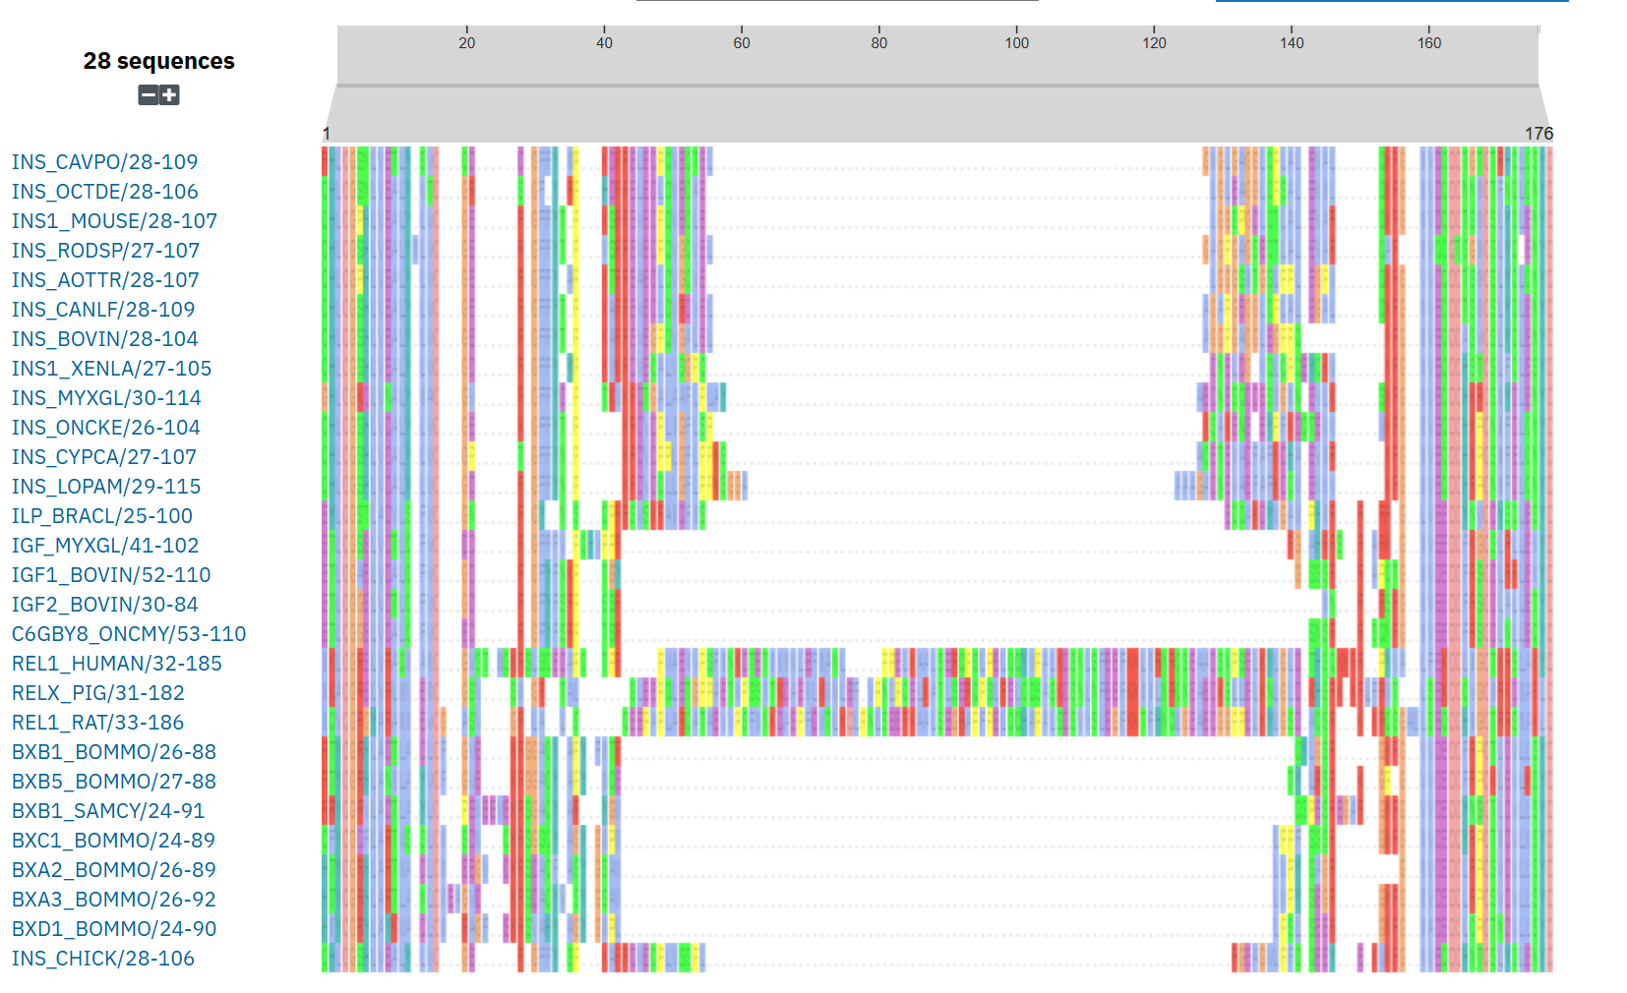Jump to position 100 on the ruler
This screenshot has height=993, width=1627.
tap(1016, 42)
